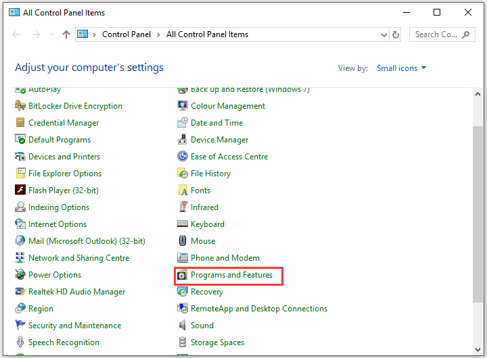Open the Programs and Features link

point(231,274)
